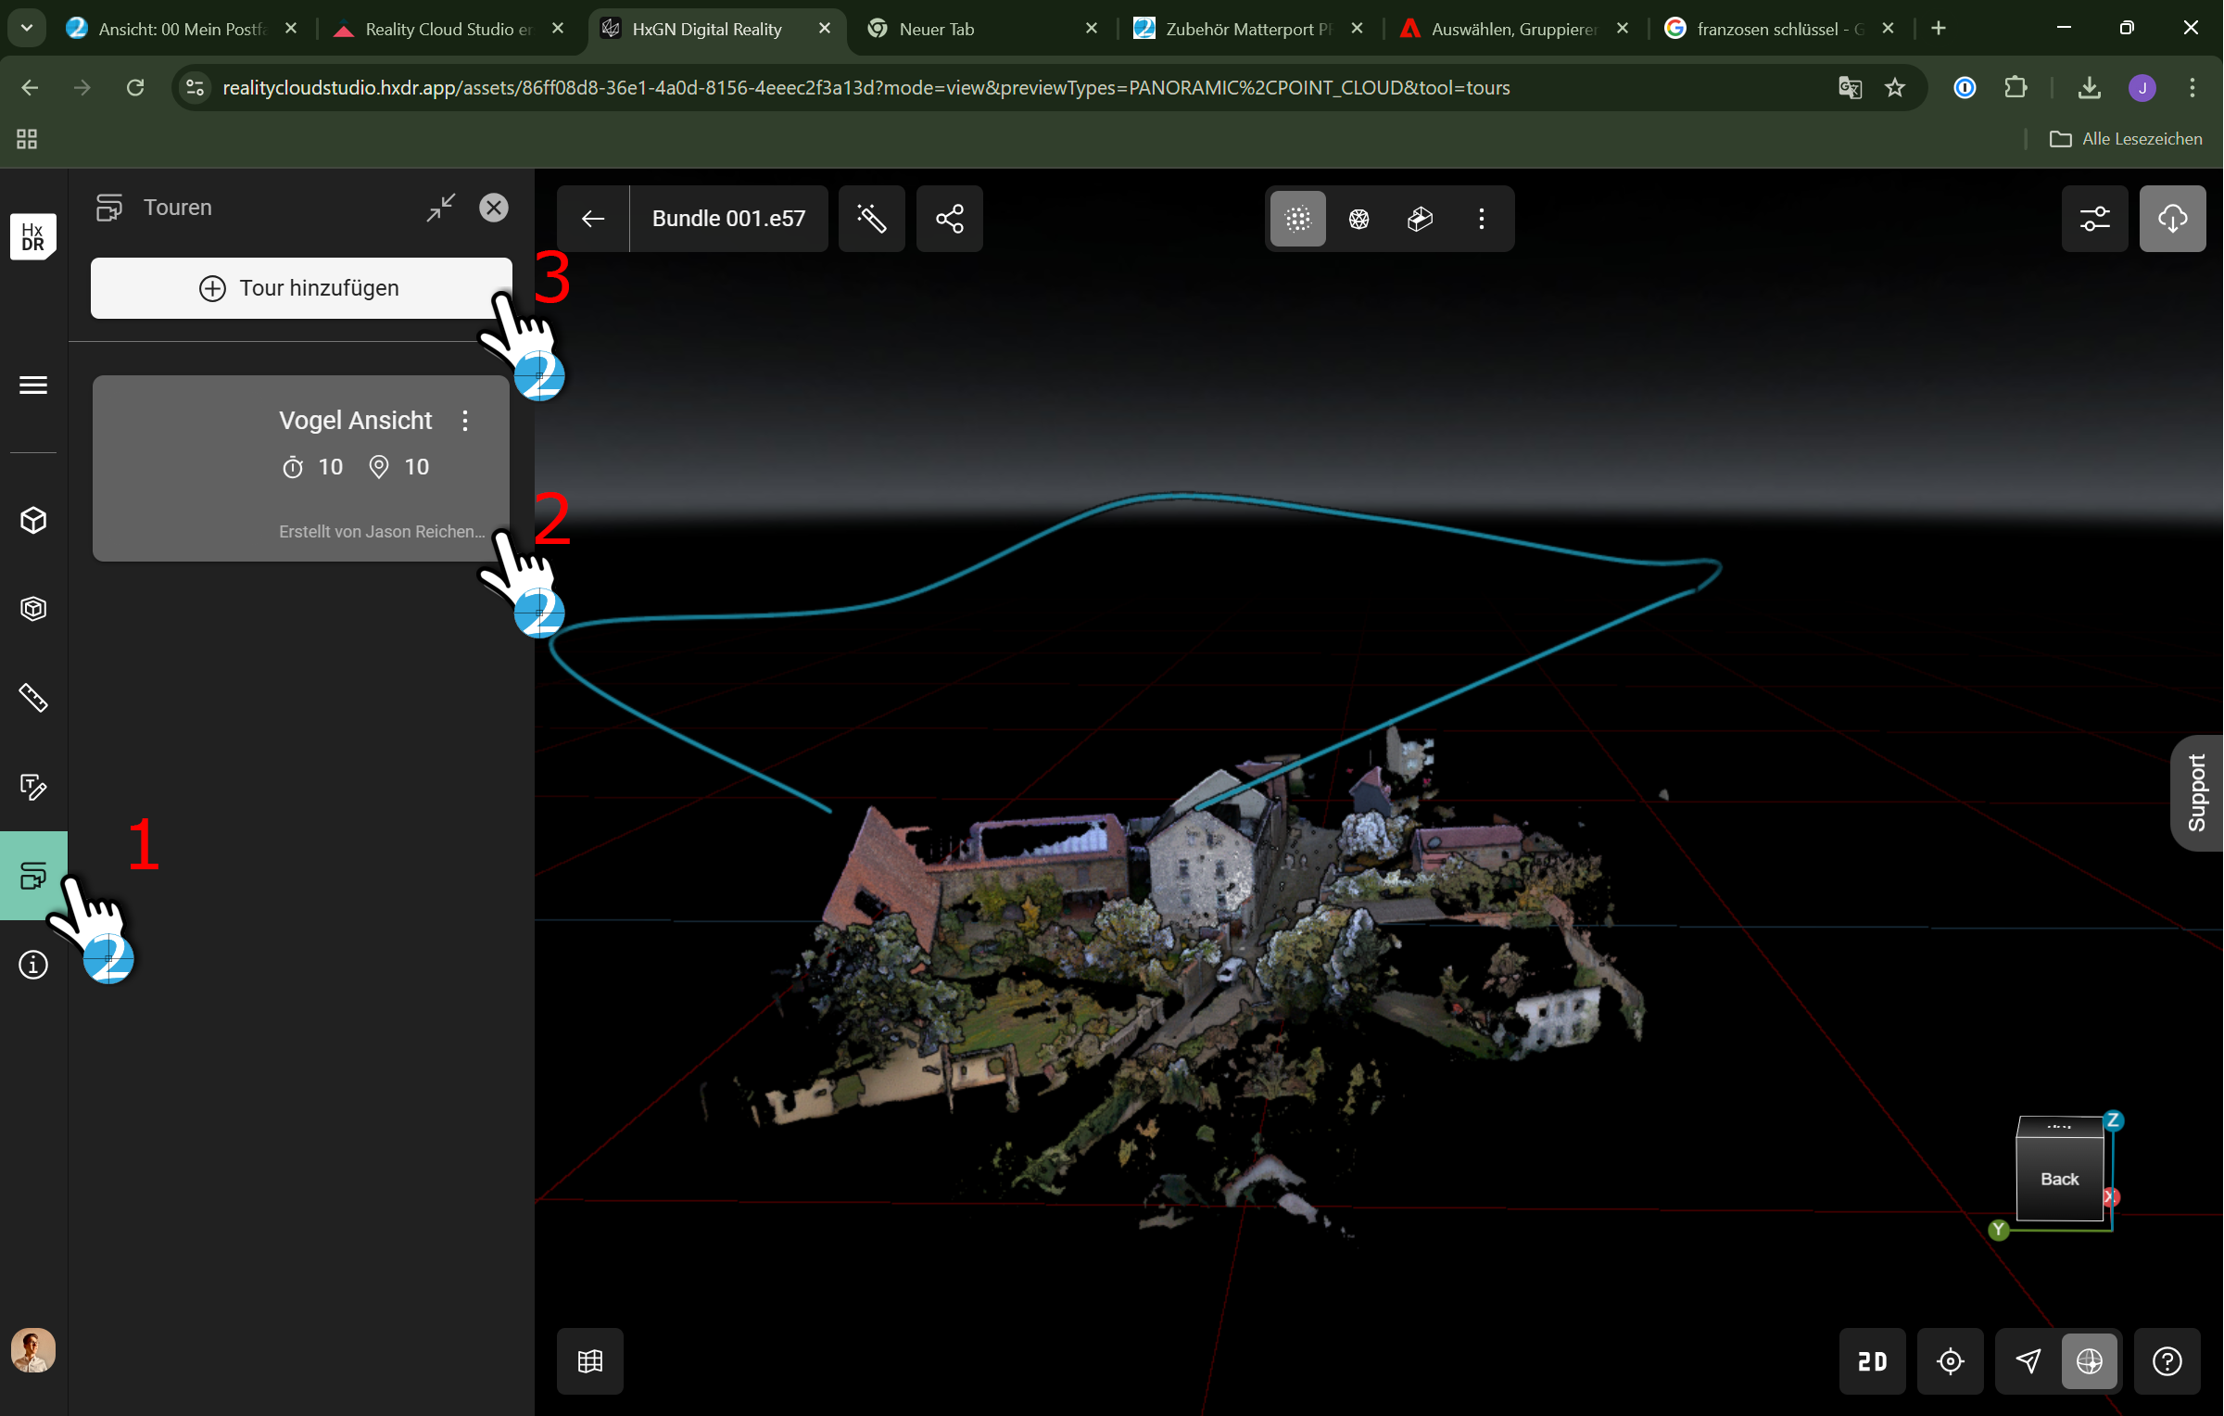The height and width of the screenshot is (1416, 2224).
Task: Go back with the arrow next to Bundle 001.e57
Action: (x=593, y=219)
